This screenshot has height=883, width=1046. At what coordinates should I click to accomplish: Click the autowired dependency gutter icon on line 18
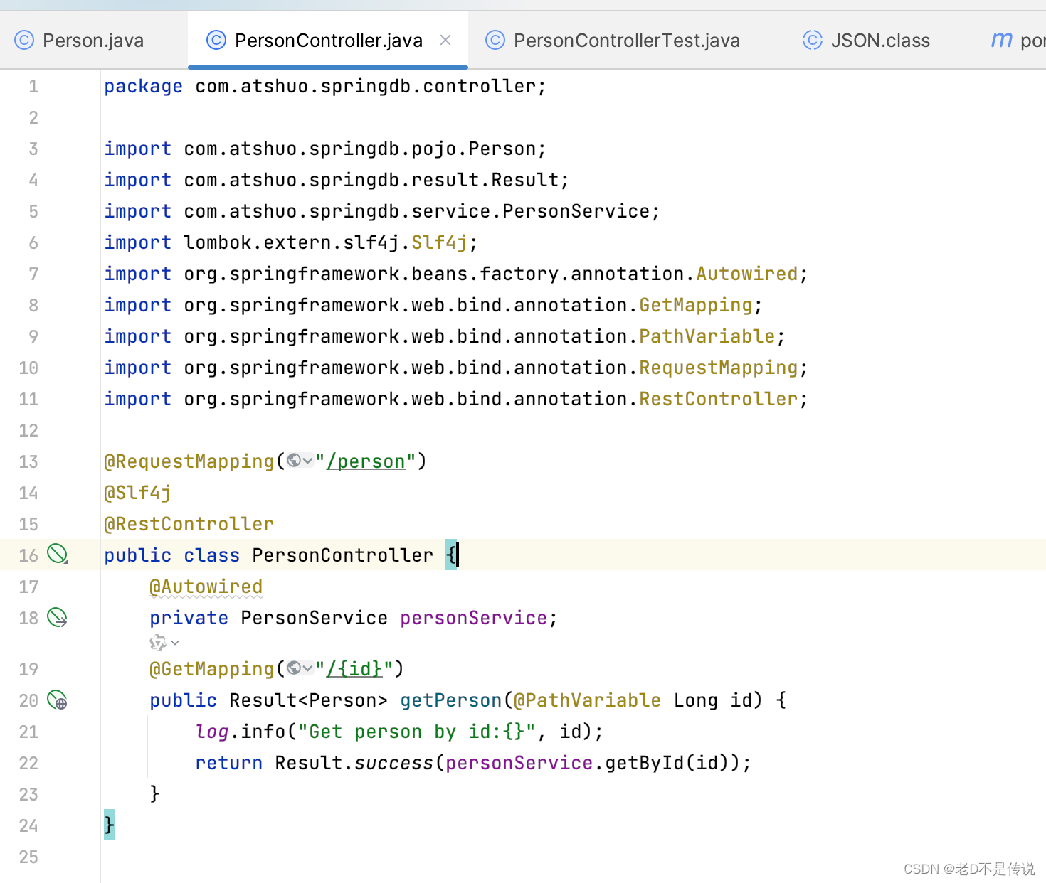coord(58,617)
